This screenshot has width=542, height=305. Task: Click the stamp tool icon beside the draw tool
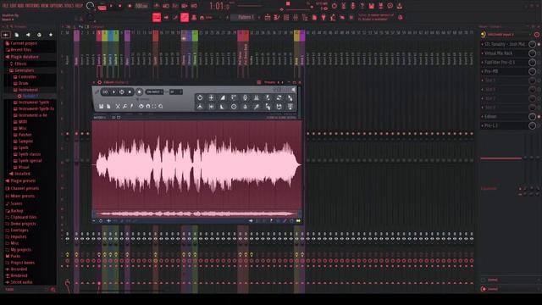click(x=194, y=17)
